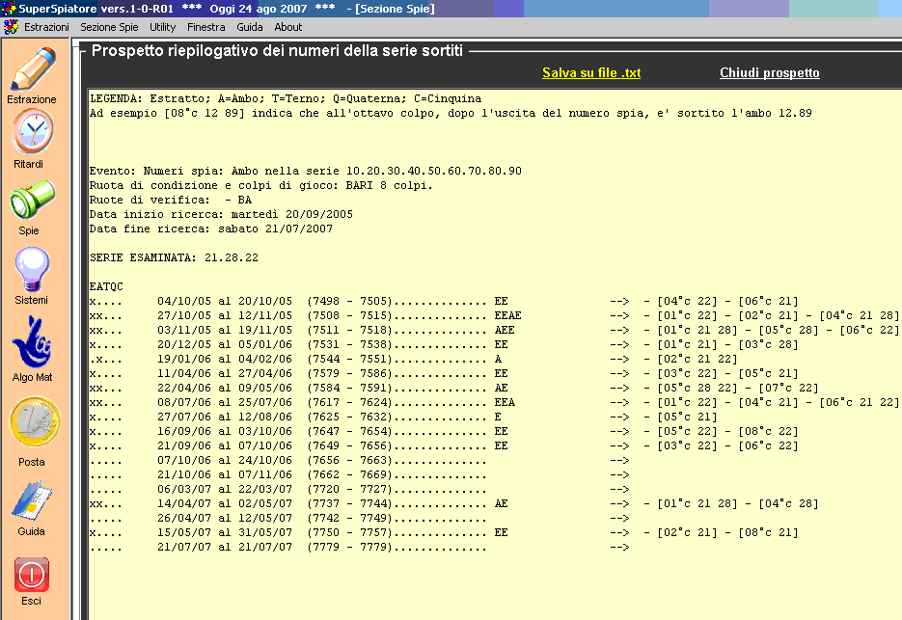The image size is (902, 620).
Task: Select the row 14/04/07 al 02/05/07
Action: (x=453, y=504)
